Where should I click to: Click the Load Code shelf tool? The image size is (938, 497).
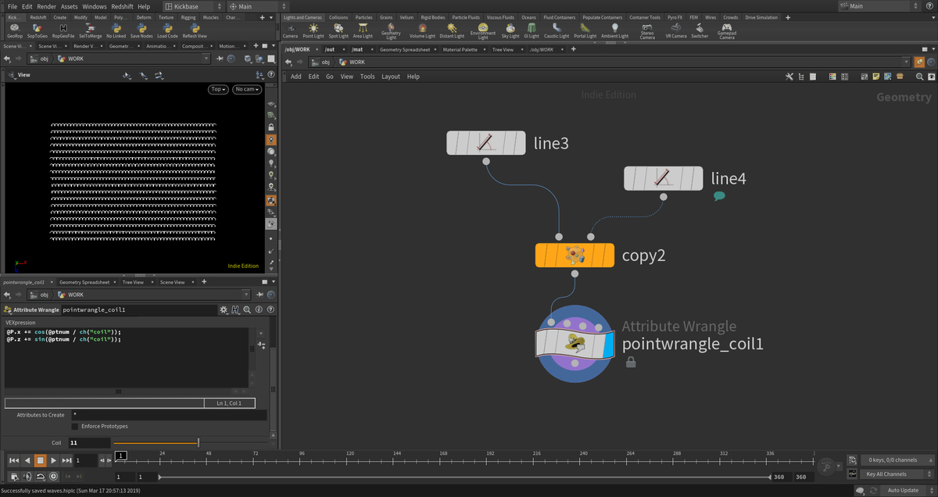[x=167, y=30]
